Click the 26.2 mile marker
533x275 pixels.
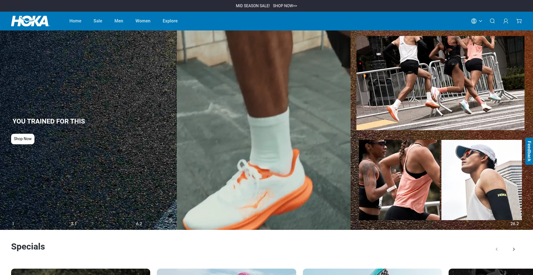tap(514, 224)
